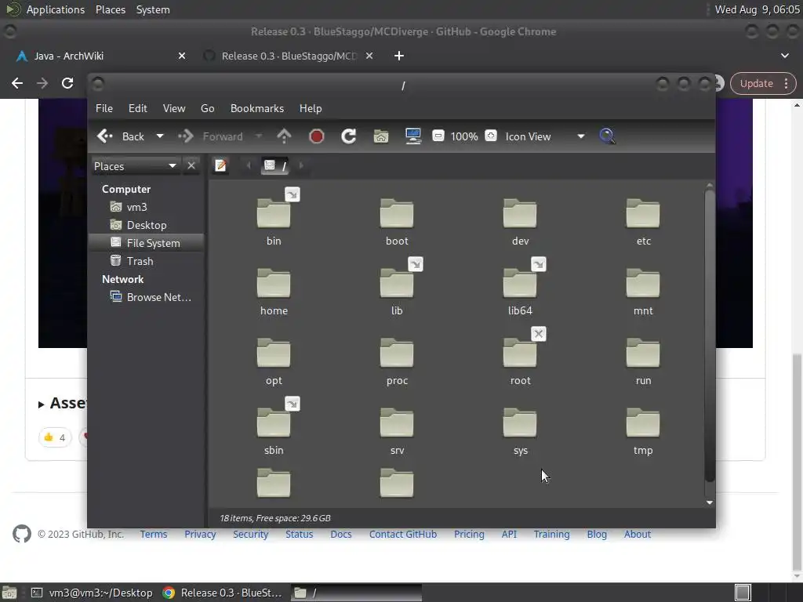This screenshot has height=602, width=803.
Task: Switch to the vm3@vm3 terminal in the taskbar
Action: click(93, 593)
